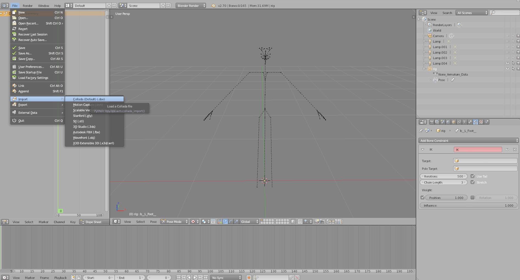Screen dimensions: 520x280
Task: Click the OpenGL render image camera icon
Action: click(x=316, y=221)
